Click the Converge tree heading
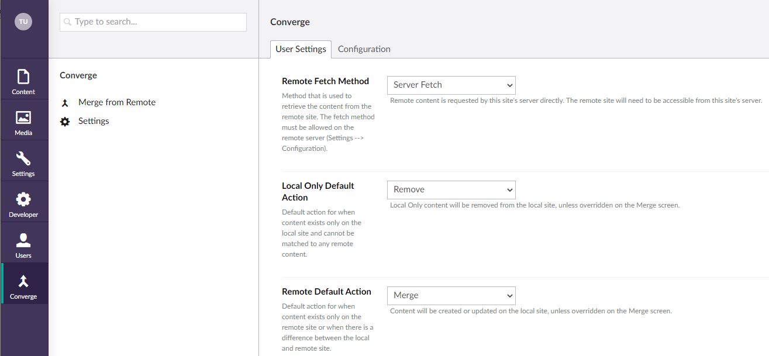769x356 pixels. click(78, 75)
